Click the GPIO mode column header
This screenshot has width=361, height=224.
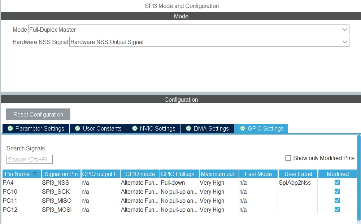pyautogui.click(x=140, y=174)
